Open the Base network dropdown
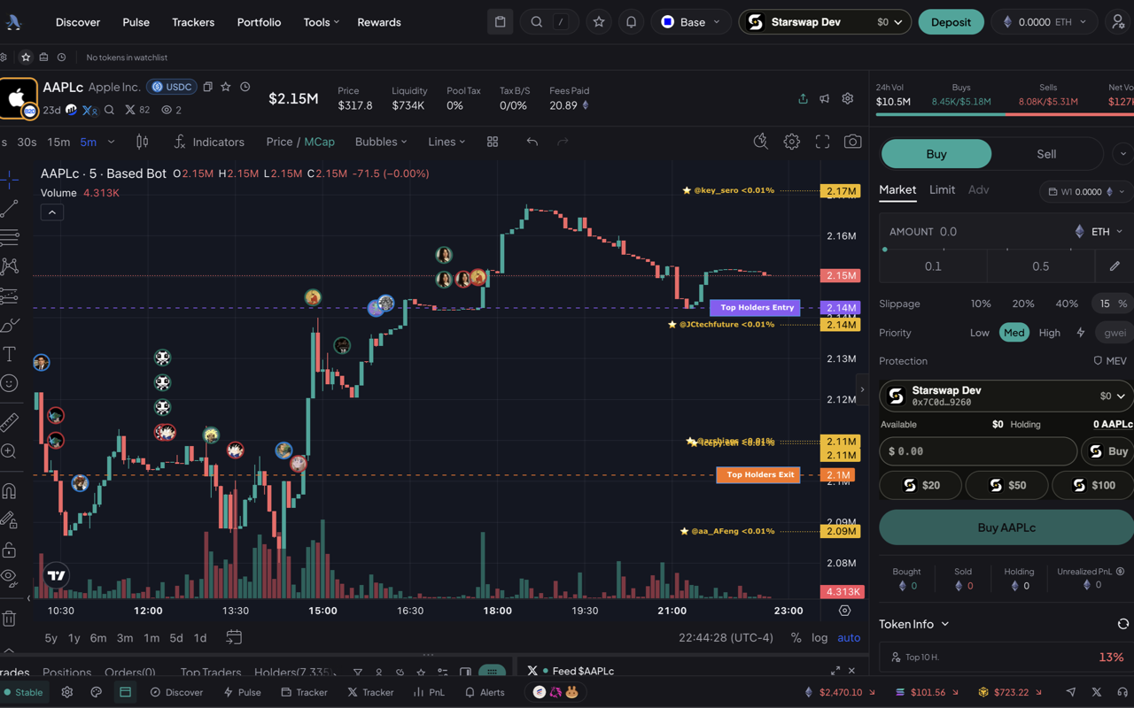1134x708 pixels. coord(692,22)
